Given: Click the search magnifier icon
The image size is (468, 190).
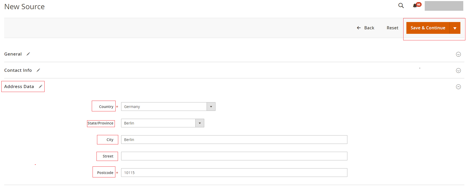Looking at the screenshot, I should [x=401, y=6].
